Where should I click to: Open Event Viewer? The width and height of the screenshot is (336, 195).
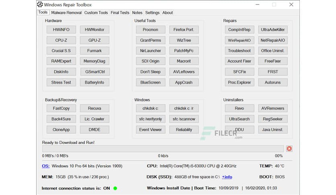pos(150,130)
